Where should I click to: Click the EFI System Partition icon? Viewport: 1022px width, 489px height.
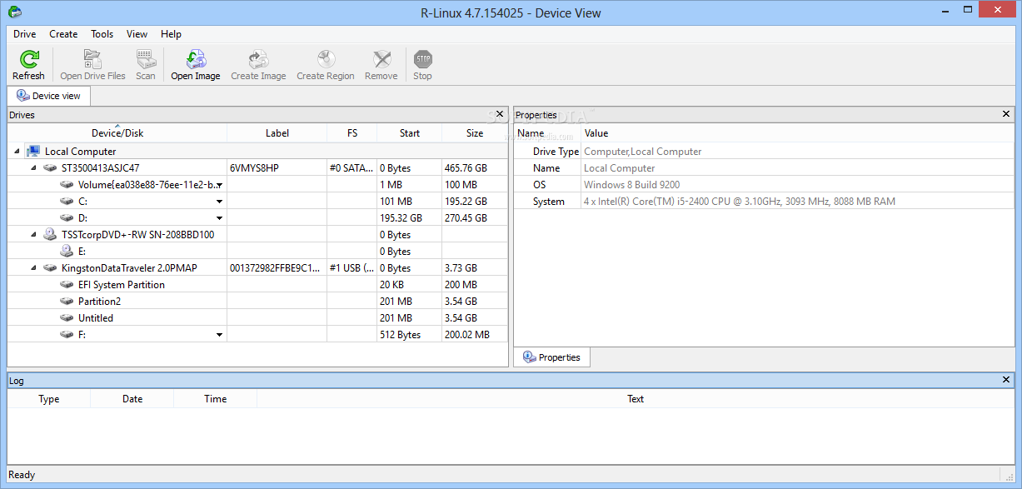[x=67, y=284]
